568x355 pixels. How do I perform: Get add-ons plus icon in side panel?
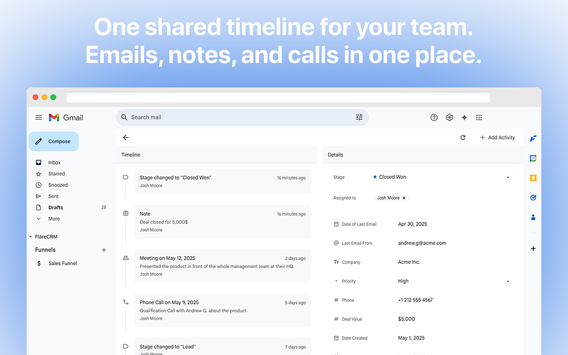tap(533, 248)
